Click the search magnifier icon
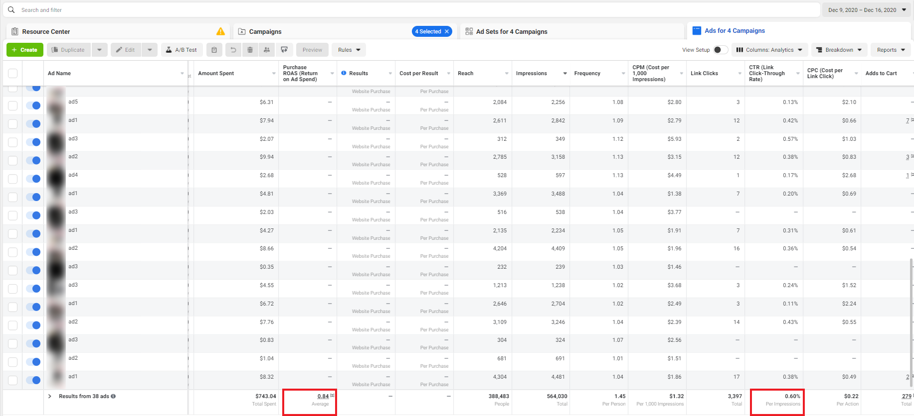 pyautogui.click(x=11, y=10)
